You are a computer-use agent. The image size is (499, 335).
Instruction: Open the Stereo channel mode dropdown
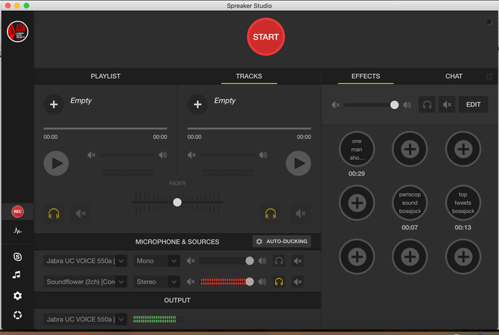(x=157, y=282)
